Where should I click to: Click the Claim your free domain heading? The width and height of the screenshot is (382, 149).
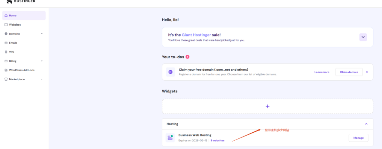pos(213,70)
